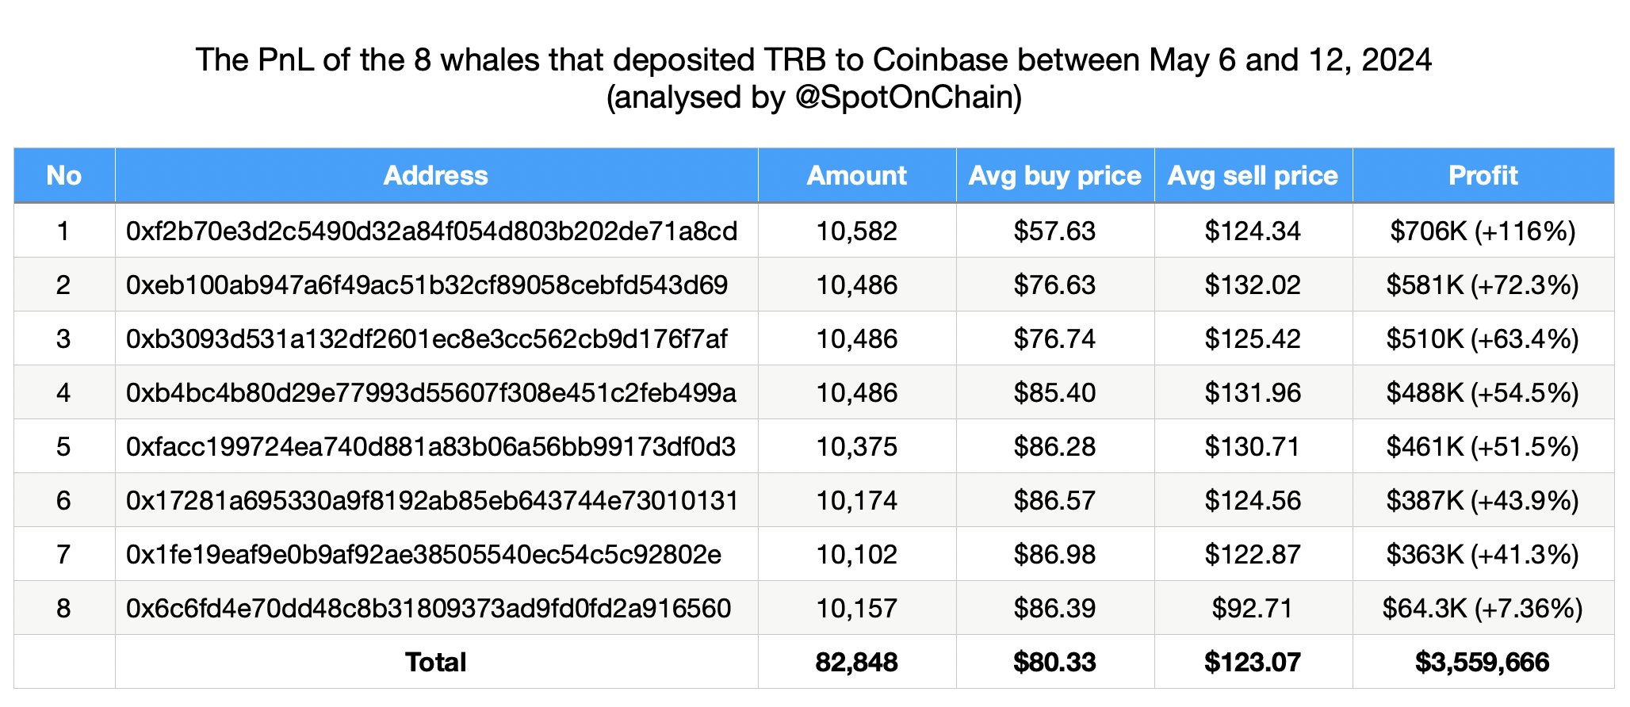Select address starting with 0x17281a6953
The image size is (1630, 707).
pyautogui.click(x=432, y=501)
